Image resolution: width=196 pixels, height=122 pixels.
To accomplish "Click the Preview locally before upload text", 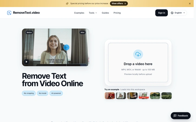I will click(x=138, y=74).
